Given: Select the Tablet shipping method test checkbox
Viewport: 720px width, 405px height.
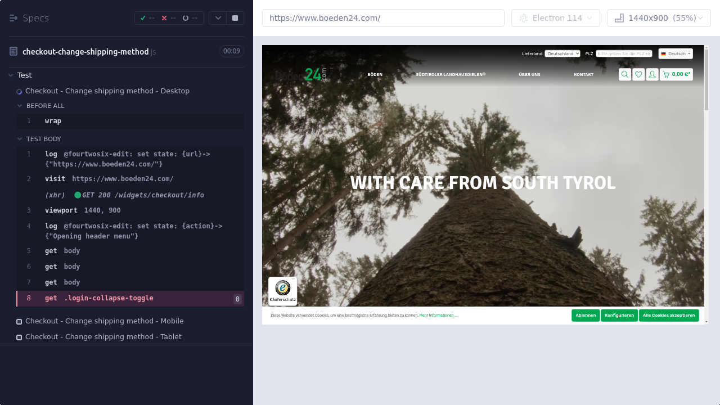Looking at the screenshot, I should coord(19,337).
